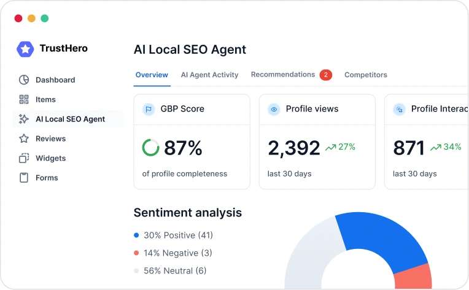The width and height of the screenshot is (469, 290).
Task: Click the TrustHero brand name
Action: [63, 48]
